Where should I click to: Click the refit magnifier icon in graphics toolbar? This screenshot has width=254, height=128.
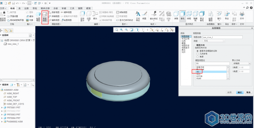point(117,30)
